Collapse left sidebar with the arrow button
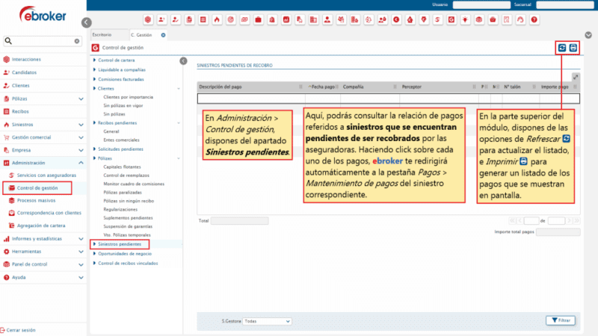Image resolution: width=598 pixels, height=336 pixels. tap(86, 23)
